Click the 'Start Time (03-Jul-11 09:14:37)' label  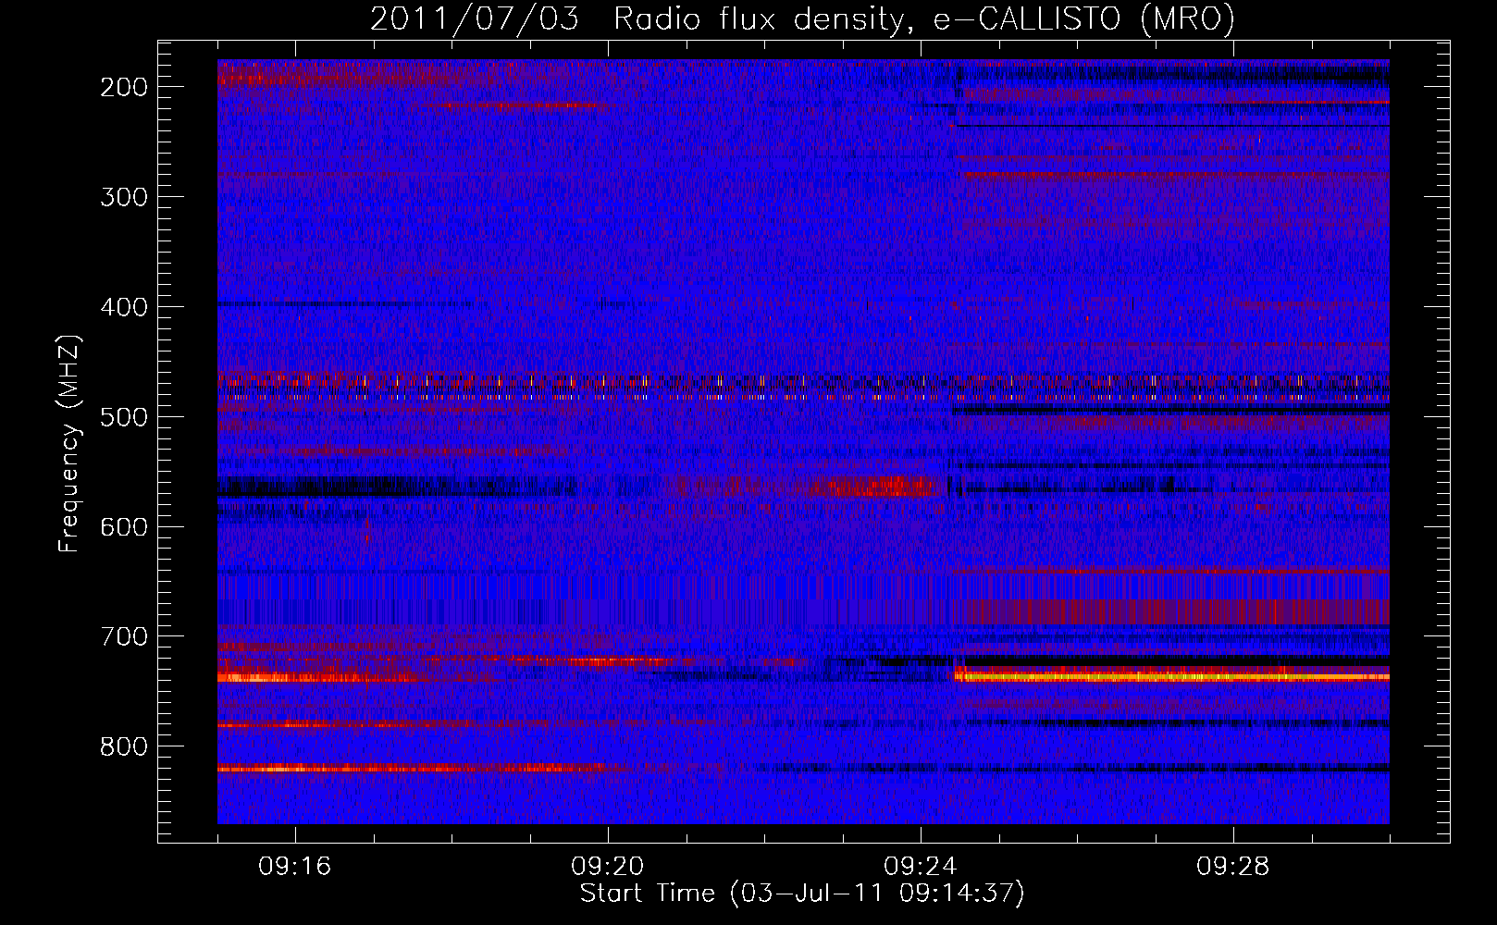802,894
